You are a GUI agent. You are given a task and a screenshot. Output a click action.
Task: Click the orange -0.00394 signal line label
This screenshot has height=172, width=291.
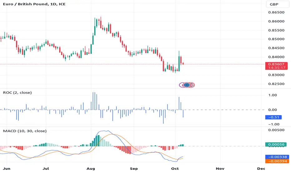277,161
